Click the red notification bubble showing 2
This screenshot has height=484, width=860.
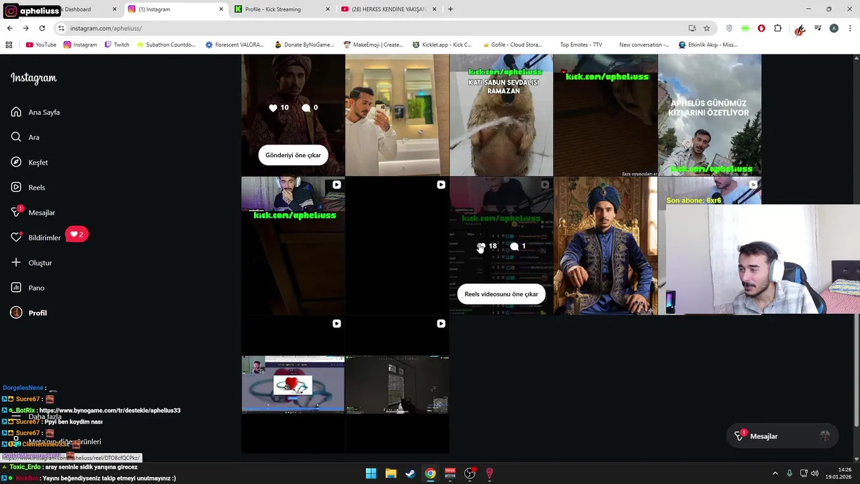click(77, 235)
